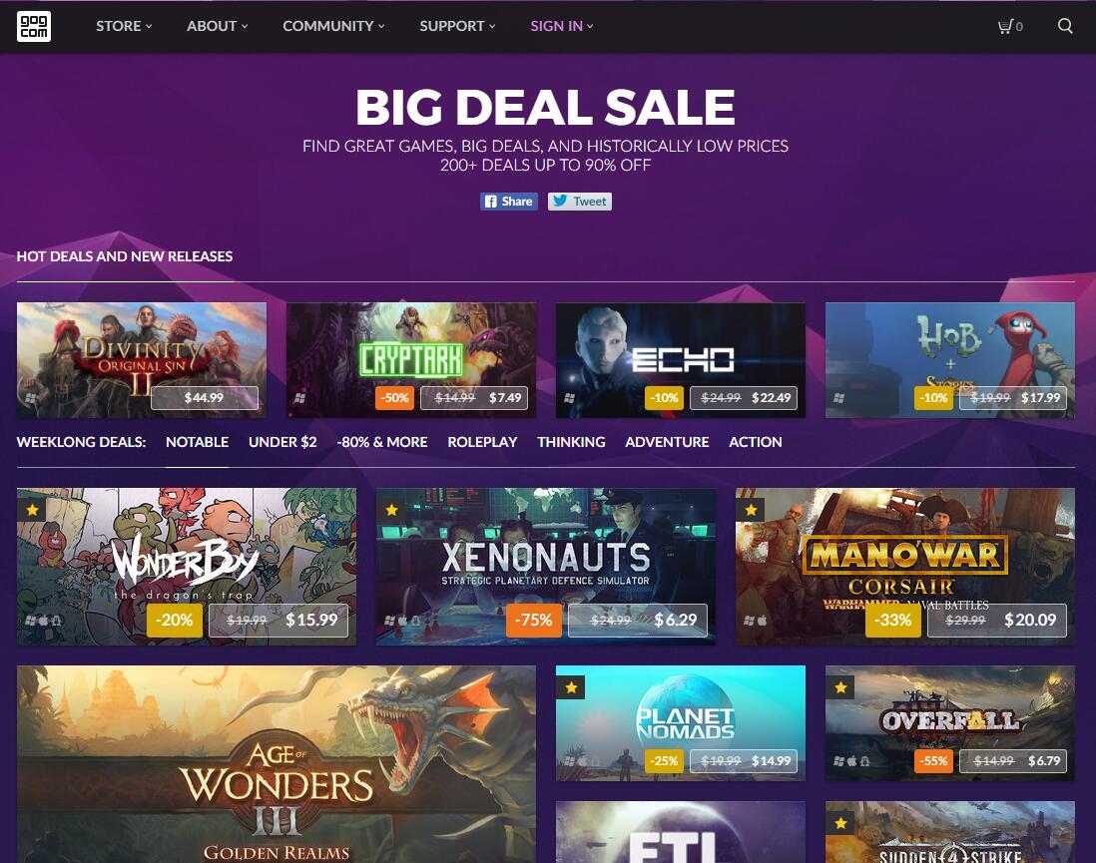
Task: Click the search magnifier icon
Action: coord(1064,26)
